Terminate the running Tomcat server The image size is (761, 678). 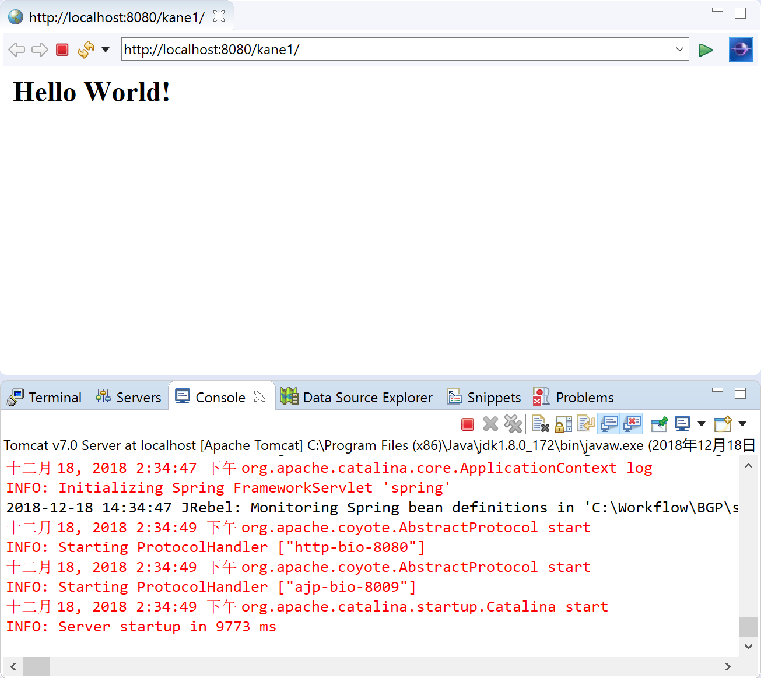(468, 424)
